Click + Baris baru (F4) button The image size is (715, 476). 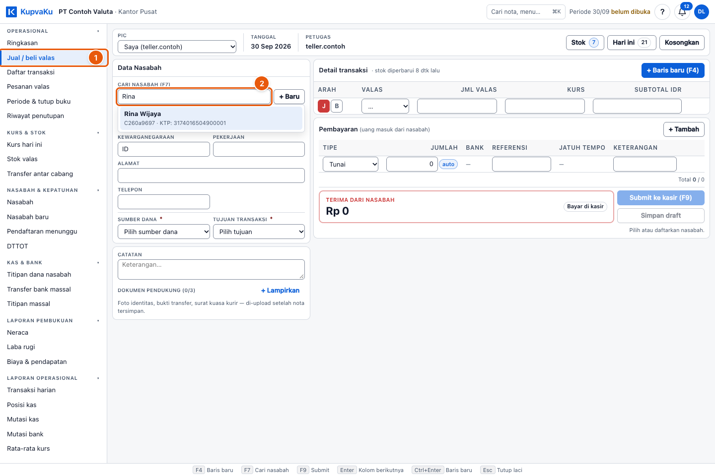coord(673,70)
